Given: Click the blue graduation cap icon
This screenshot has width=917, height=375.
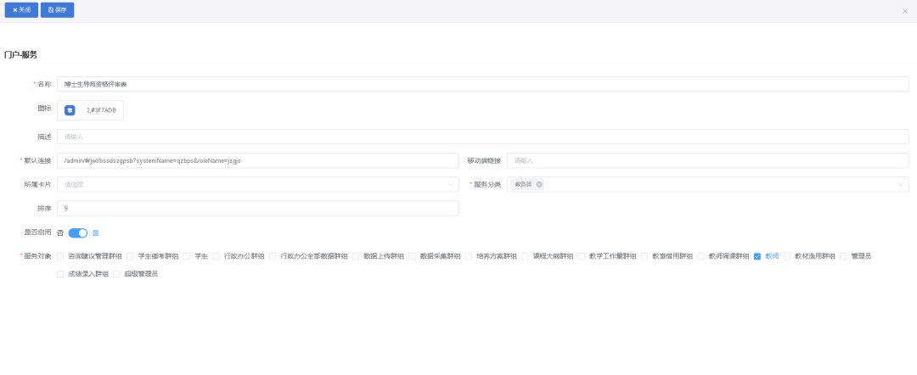Looking at the screenshot, I should [x=70, y=110].
